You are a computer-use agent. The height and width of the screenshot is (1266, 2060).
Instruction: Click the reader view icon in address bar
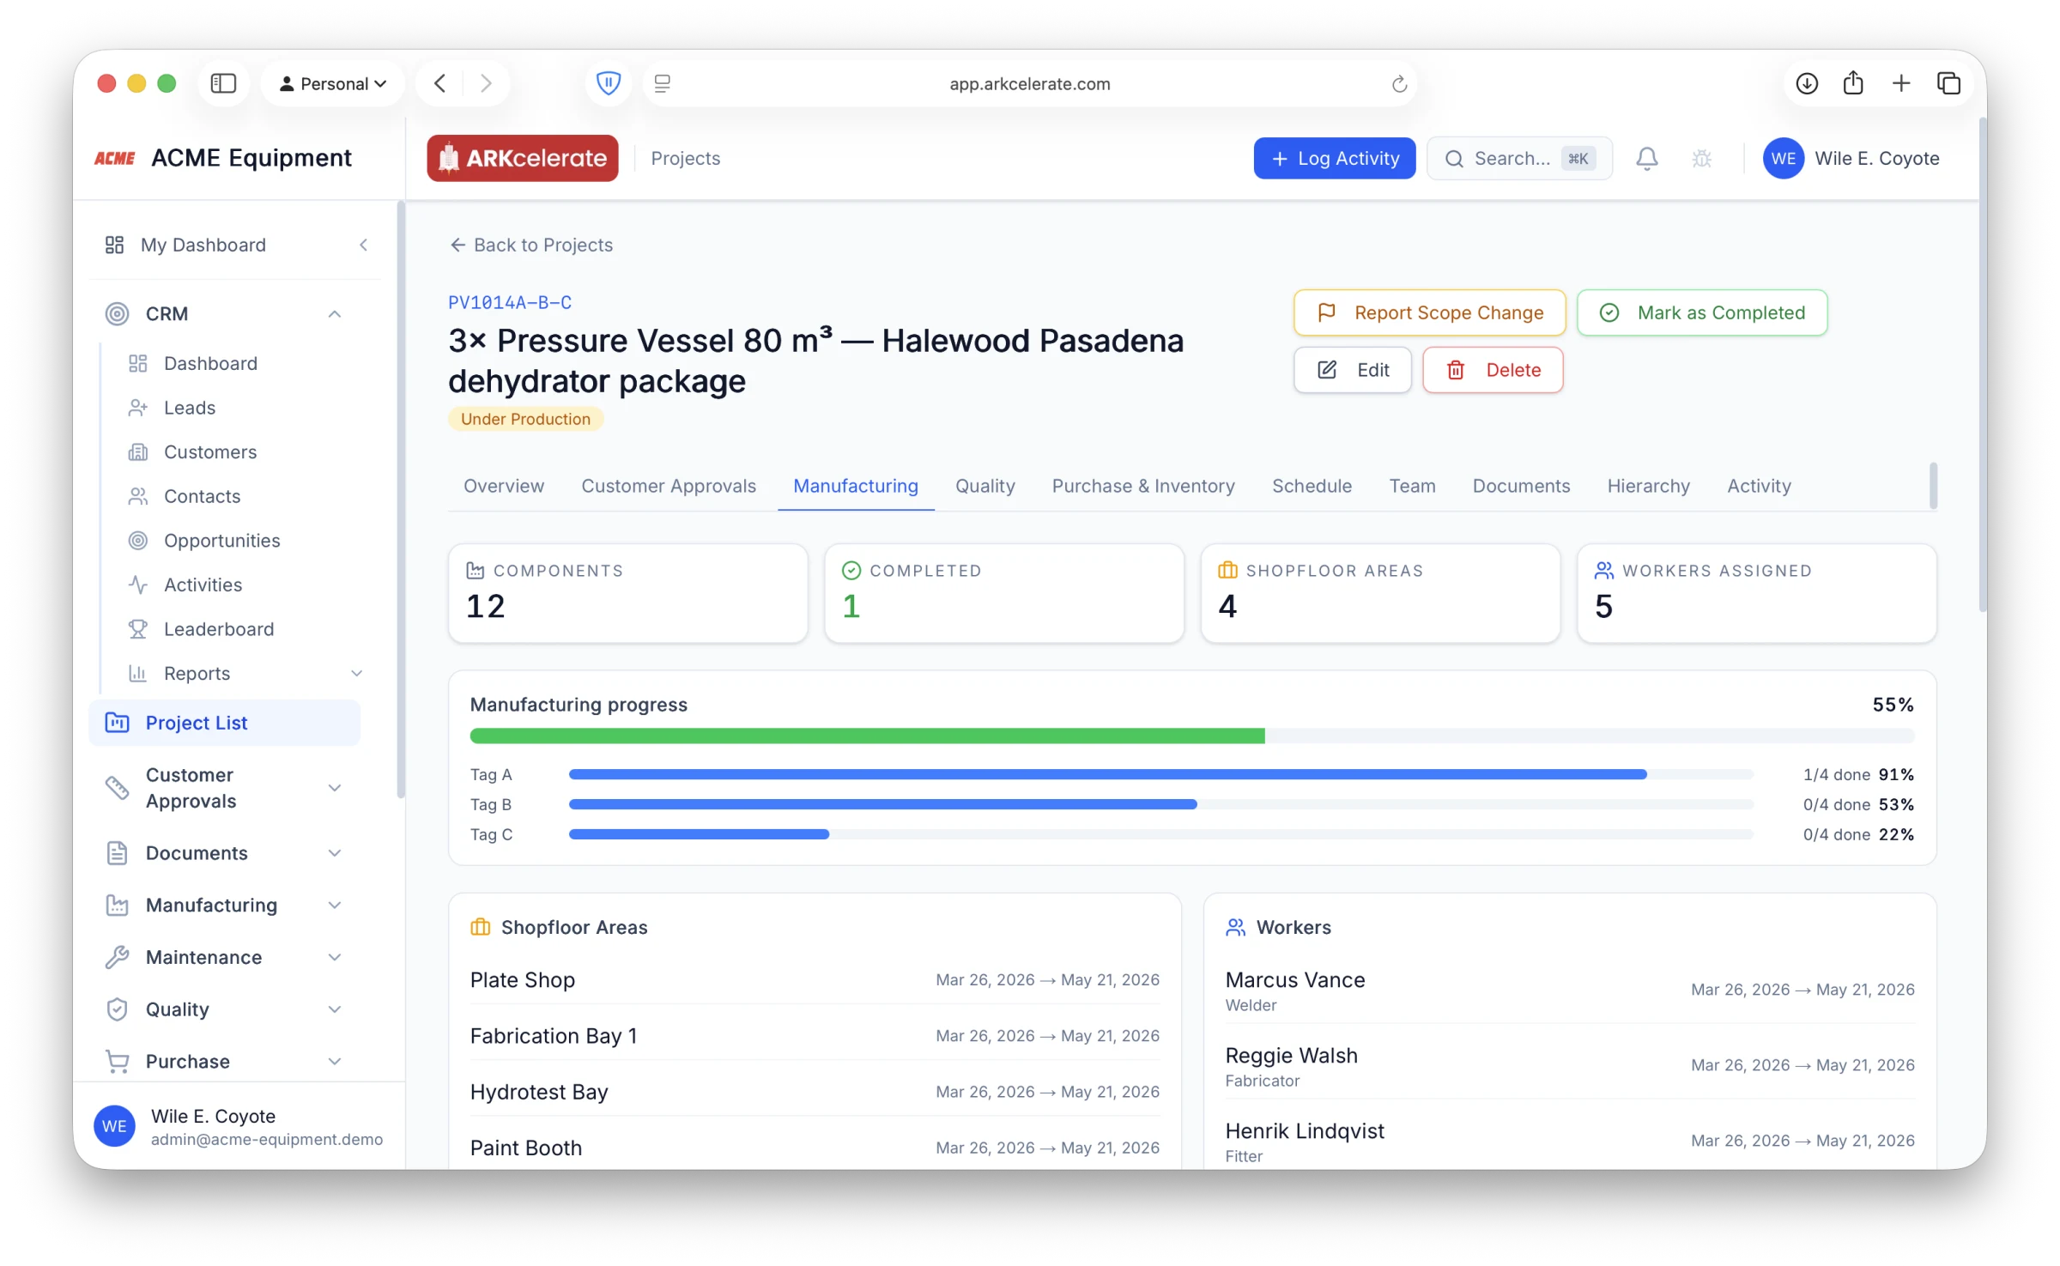pyautogui.click(x=662, y=83)
